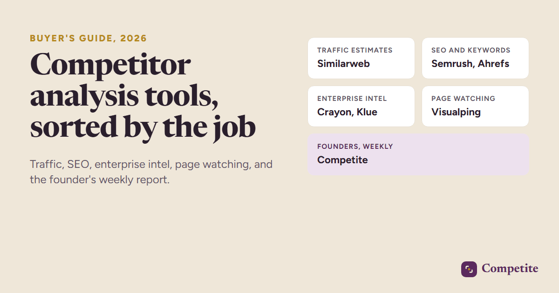
Task: Select the Traffic Estimates card label
Action: tap(355, 50)
